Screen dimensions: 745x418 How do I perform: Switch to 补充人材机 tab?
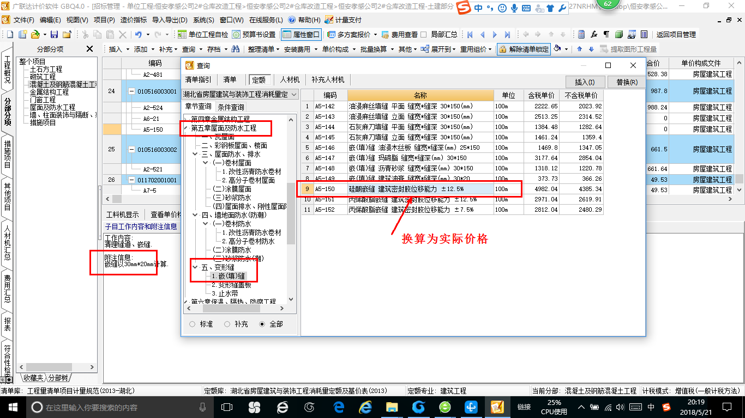point(328,79)
